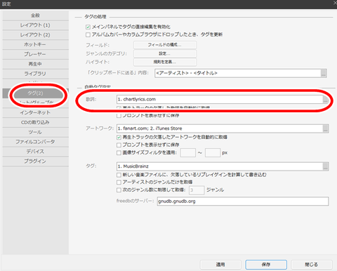The image size is (337, 271).
Task: Click clipboard content field <アーティスト> - <タイトル>
Action: click(237, 73)
